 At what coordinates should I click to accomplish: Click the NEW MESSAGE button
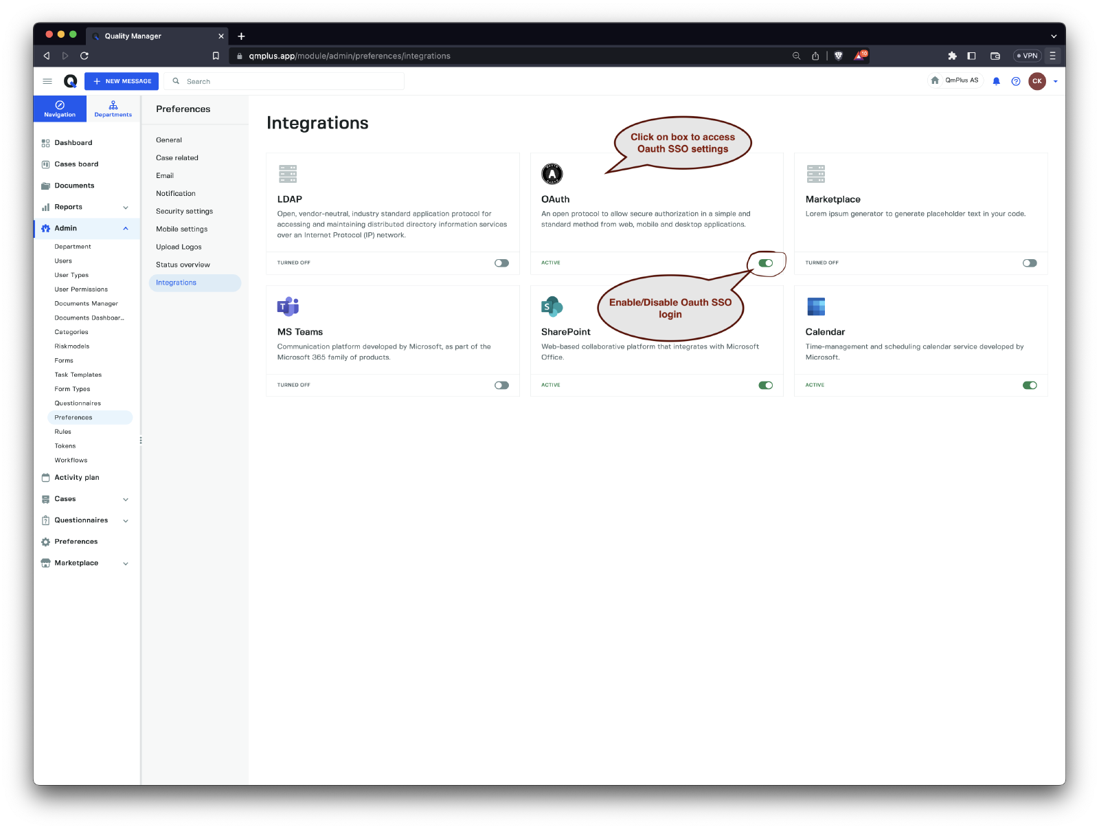[122, 81]
